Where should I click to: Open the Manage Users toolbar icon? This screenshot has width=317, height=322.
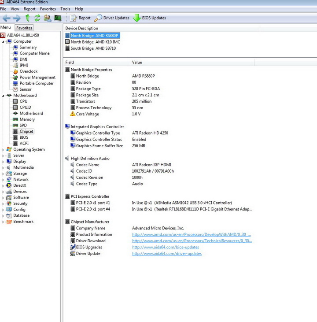click(48, 18)
